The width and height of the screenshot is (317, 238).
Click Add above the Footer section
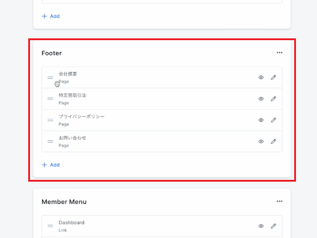coord(51,16)
